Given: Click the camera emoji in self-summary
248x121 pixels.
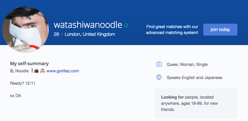Looking at the screenshot, I should click(x=36, y=71).
